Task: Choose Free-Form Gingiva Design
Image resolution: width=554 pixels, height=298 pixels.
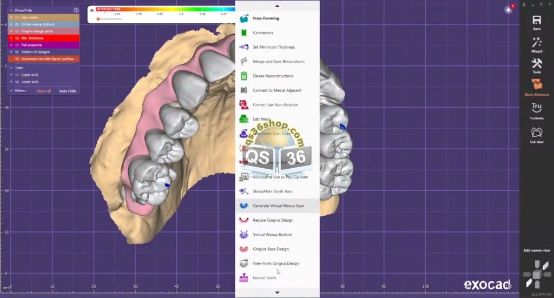Action: coord(278,263)
